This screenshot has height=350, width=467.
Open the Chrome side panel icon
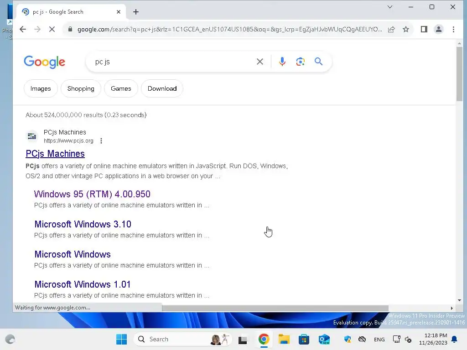coord(424,29)
